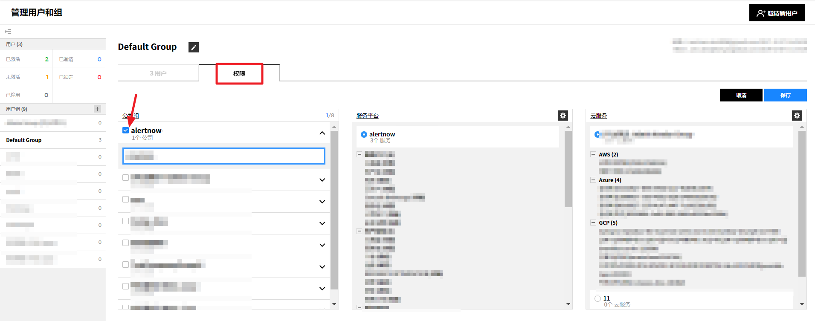Viewport: 815px width, 321px height.
Task: Add a user group with the plus icon
Action: pyautogui.click(x=97, y=109)
